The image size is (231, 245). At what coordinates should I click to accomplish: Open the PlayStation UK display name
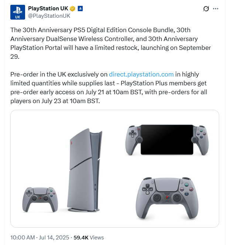(48, 8)
